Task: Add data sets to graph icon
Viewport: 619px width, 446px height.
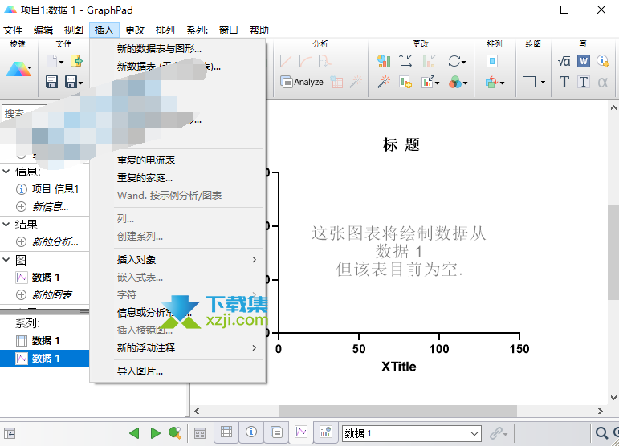Action: coord(405,82)
